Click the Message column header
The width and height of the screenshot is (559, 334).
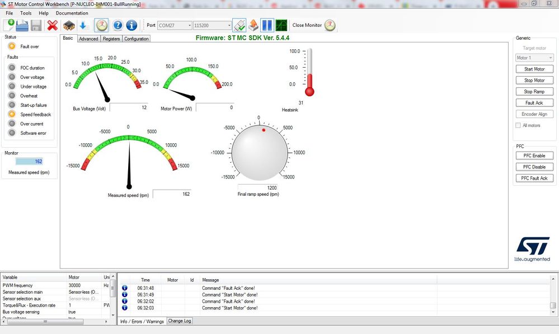(x=318, y=280)
